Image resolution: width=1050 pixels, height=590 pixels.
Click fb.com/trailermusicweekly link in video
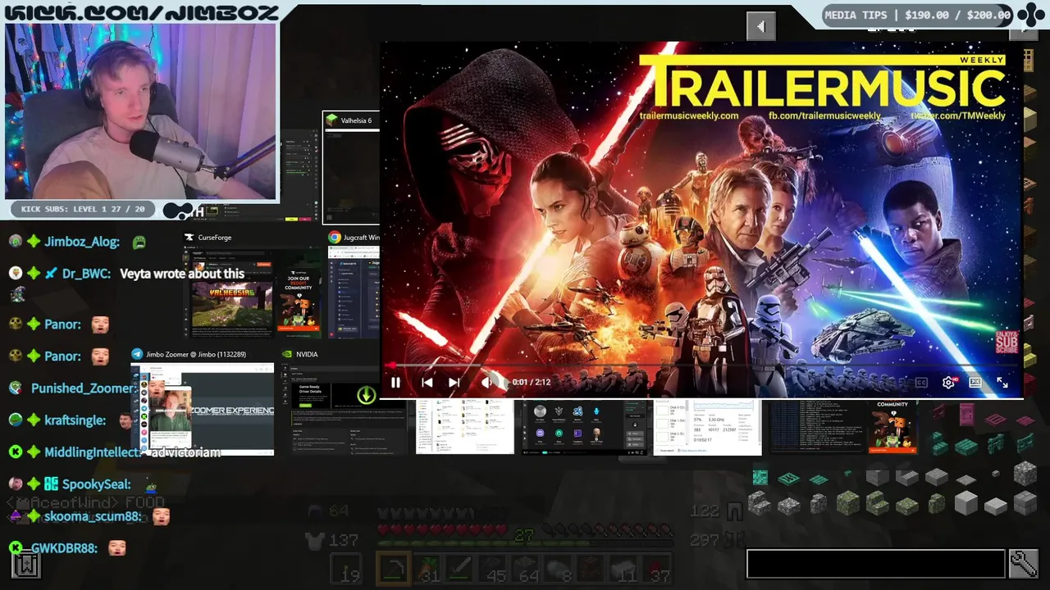824,116
